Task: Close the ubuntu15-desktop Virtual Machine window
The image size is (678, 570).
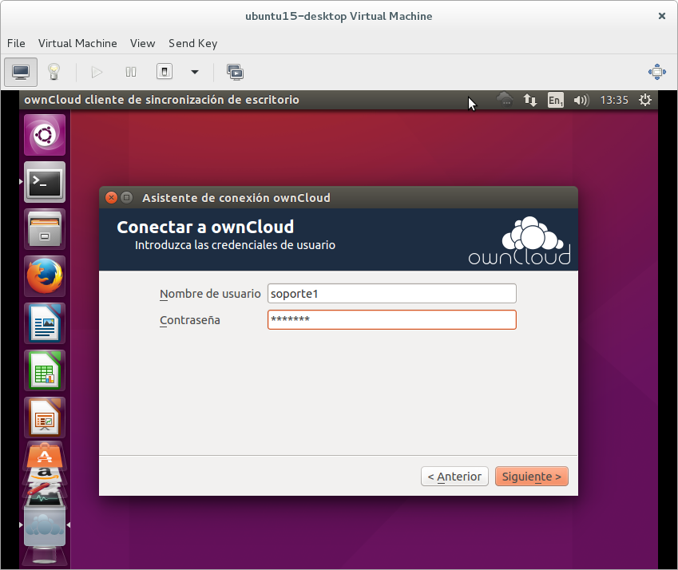Action: point(661,16)
